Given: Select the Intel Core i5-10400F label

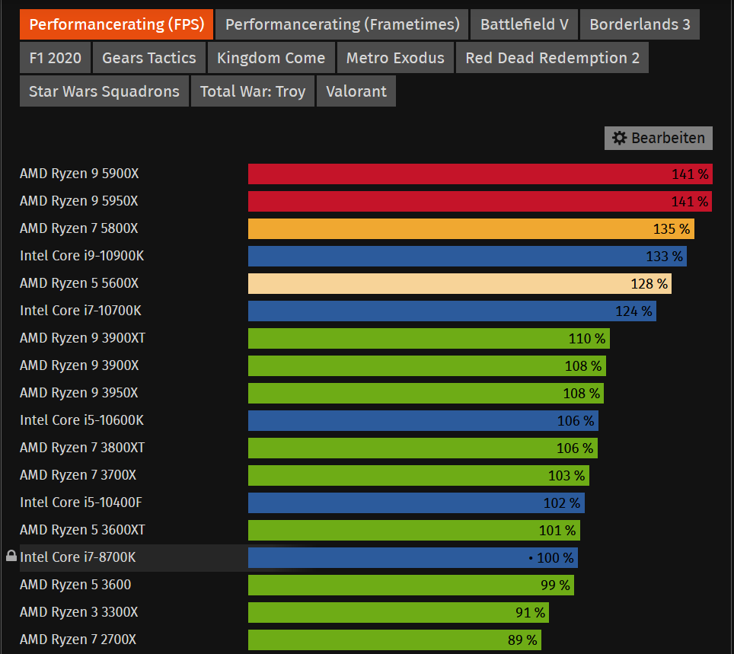Looking at the screenshot, I should pos(81,502).
